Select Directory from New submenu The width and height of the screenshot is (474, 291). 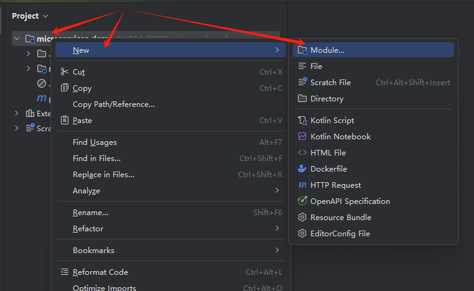point(327,99)
